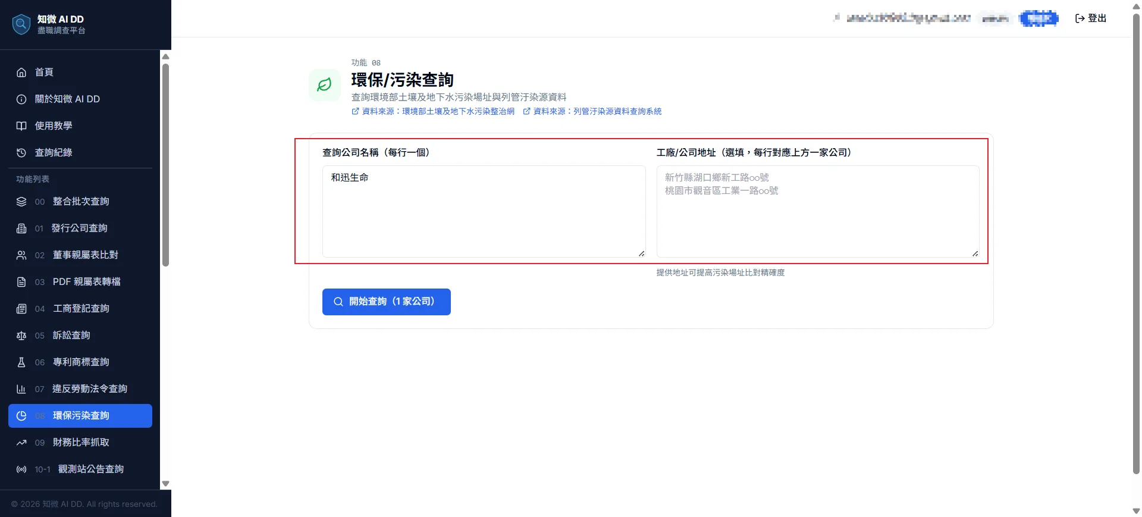Image resolution: width=1142 pixels, height=517 pixels.
Task: Click the company name textarea containing 和迅生命
Action: (484, 211)
